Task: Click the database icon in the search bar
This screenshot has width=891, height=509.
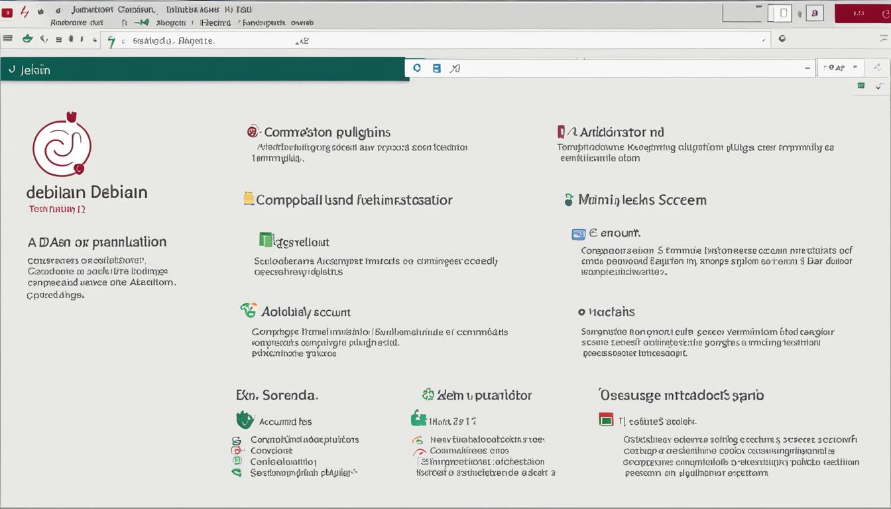Action: click(436, 68)
